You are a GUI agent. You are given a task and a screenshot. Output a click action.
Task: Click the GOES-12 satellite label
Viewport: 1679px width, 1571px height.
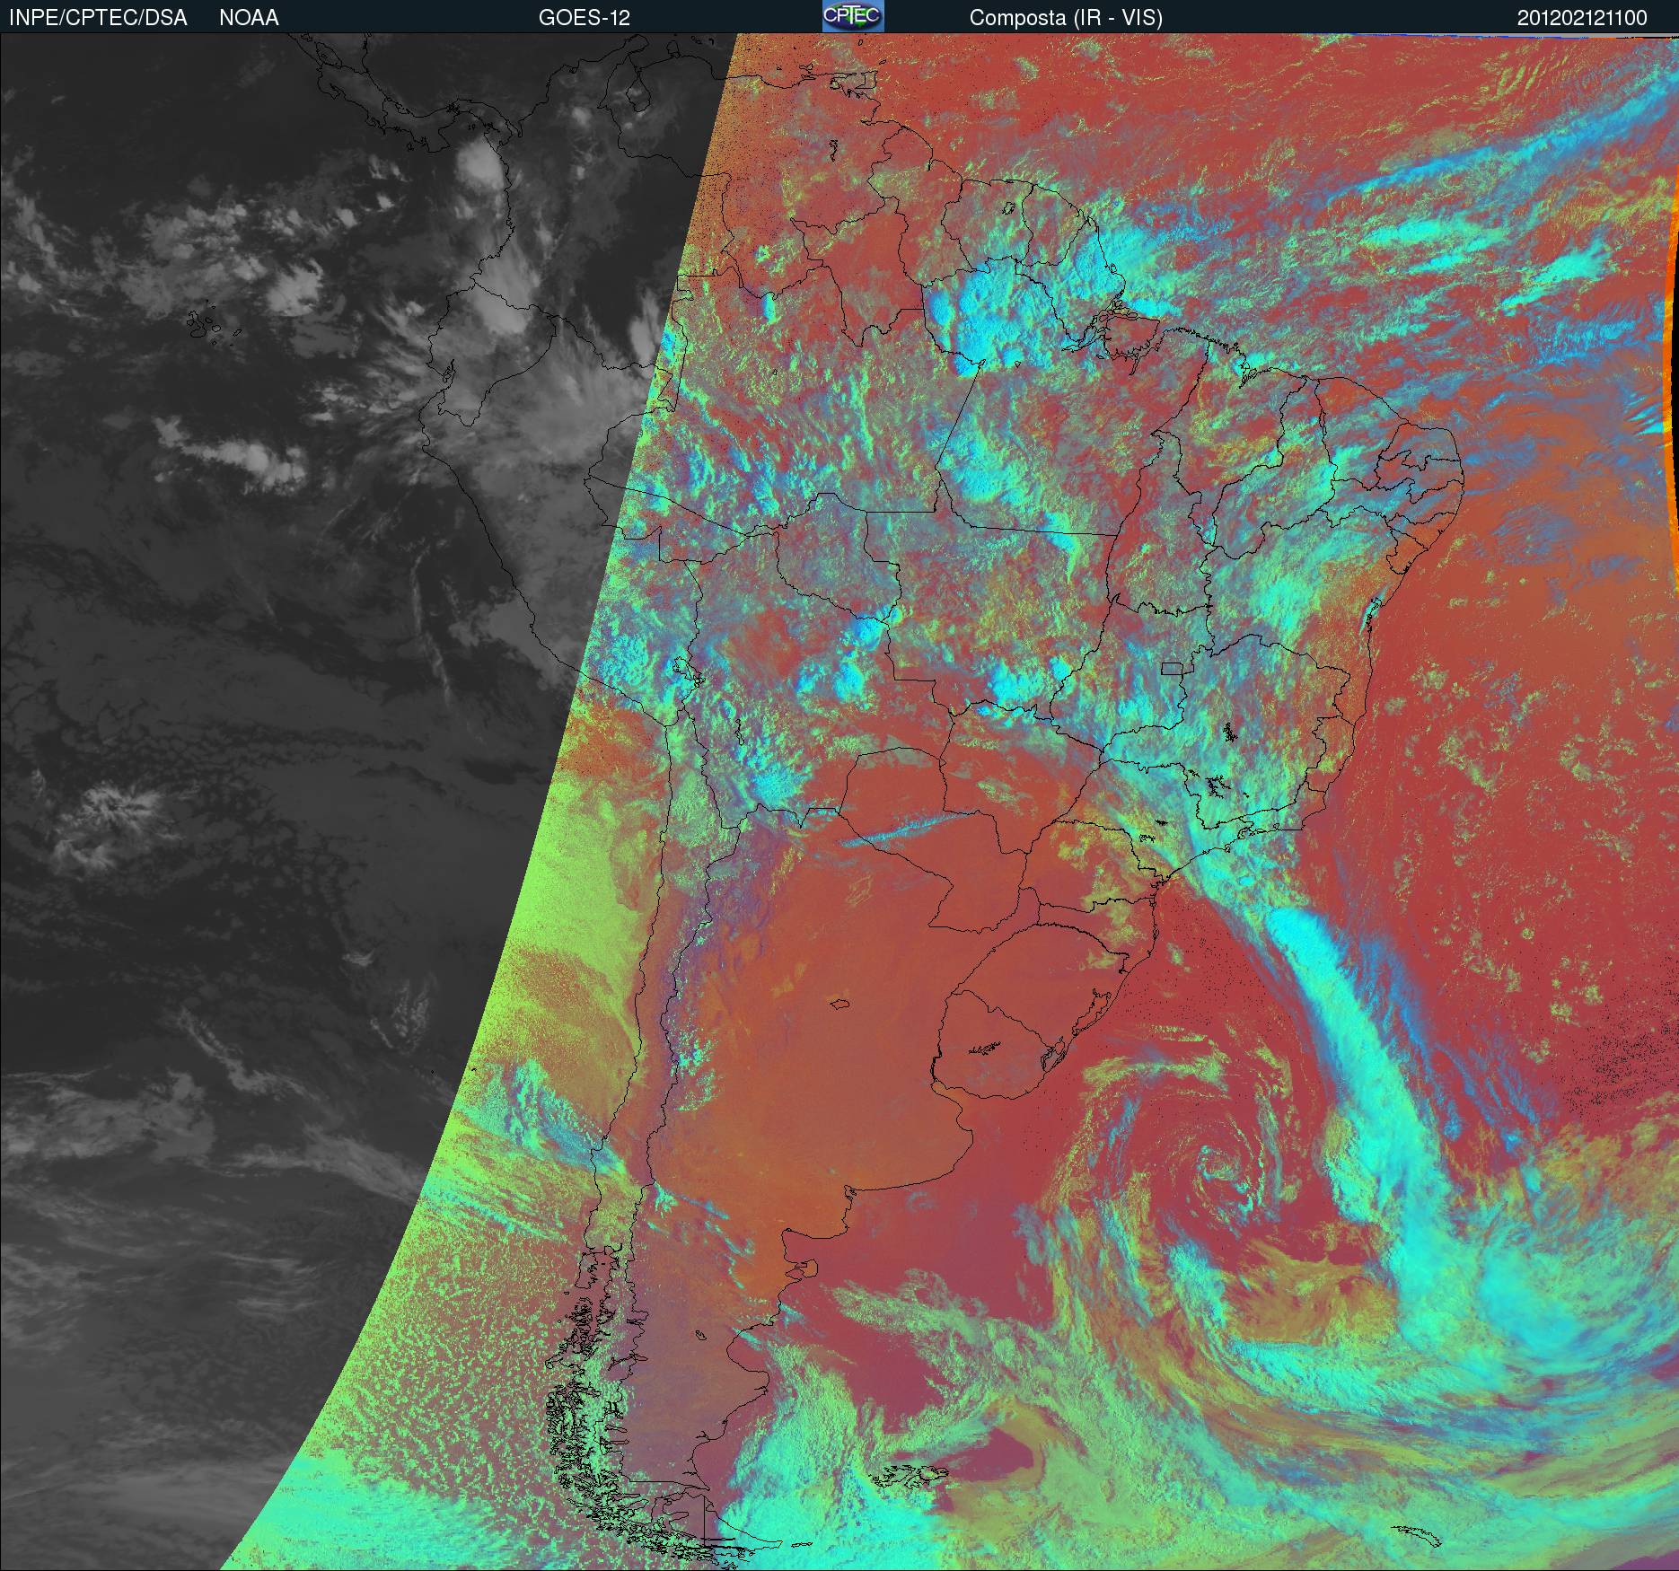584,18
